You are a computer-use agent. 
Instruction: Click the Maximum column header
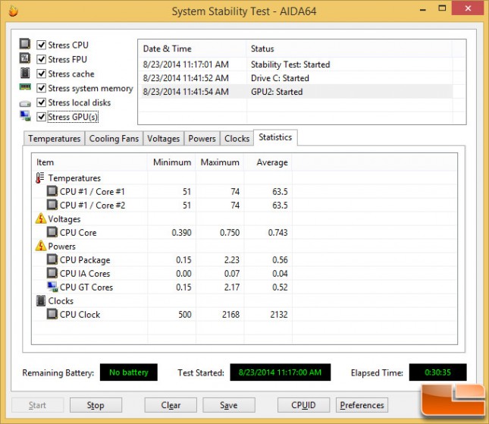point(220,162)
